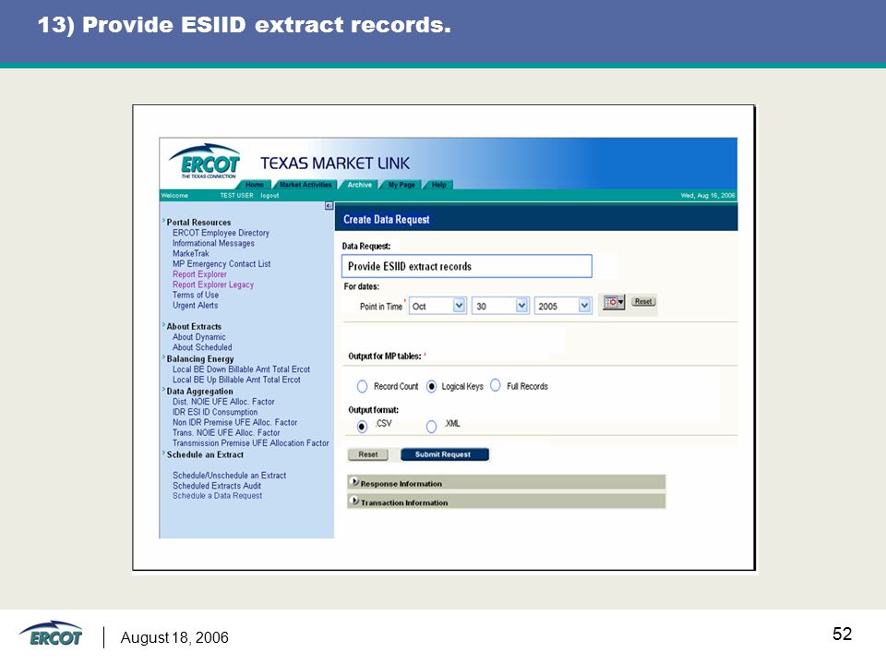Click the logout link
The image size is (886, 665).
pyautogui.click(x=269, y=196)
